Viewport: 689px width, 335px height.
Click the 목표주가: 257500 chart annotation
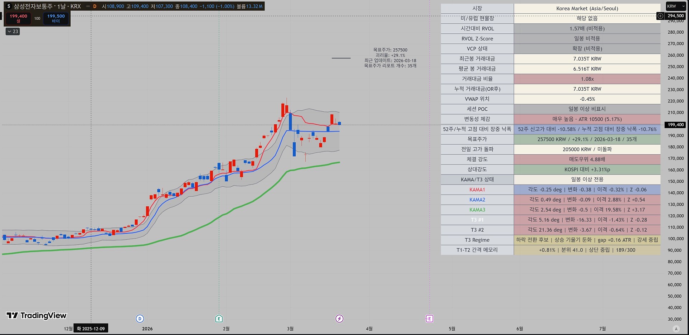390,50
